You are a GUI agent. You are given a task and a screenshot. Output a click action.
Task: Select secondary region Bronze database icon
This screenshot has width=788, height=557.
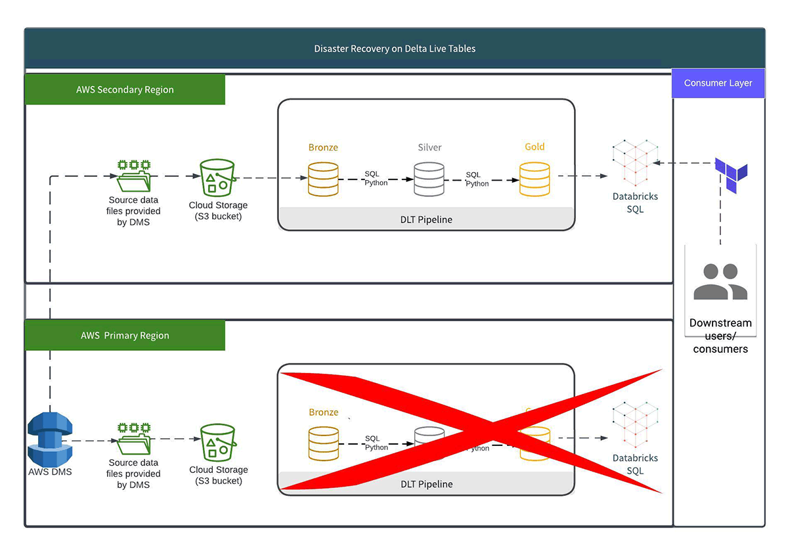coord(323,178)
